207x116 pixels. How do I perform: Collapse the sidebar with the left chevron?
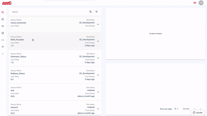click(x=3, y=54)
